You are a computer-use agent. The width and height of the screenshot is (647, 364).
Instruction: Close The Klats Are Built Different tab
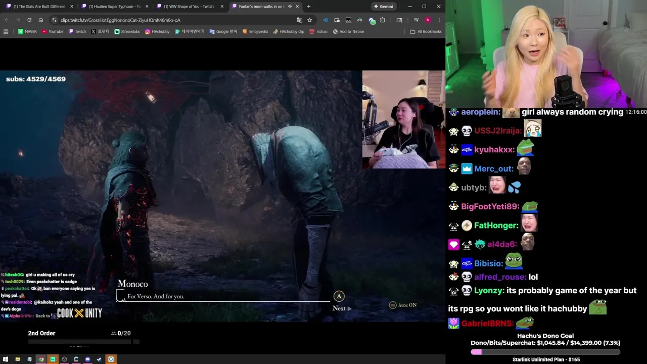pyautogui.click(x=71, y=6)
